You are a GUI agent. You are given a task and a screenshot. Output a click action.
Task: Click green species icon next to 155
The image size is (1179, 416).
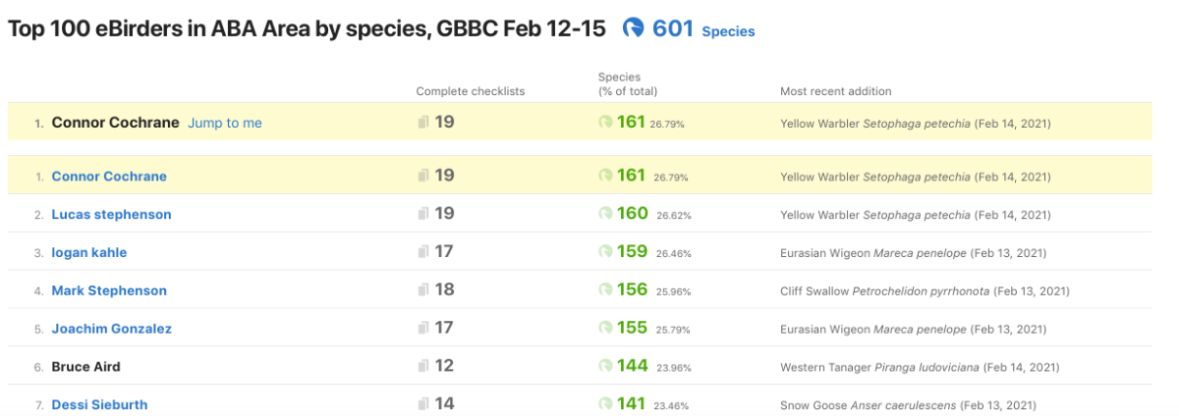605,329
